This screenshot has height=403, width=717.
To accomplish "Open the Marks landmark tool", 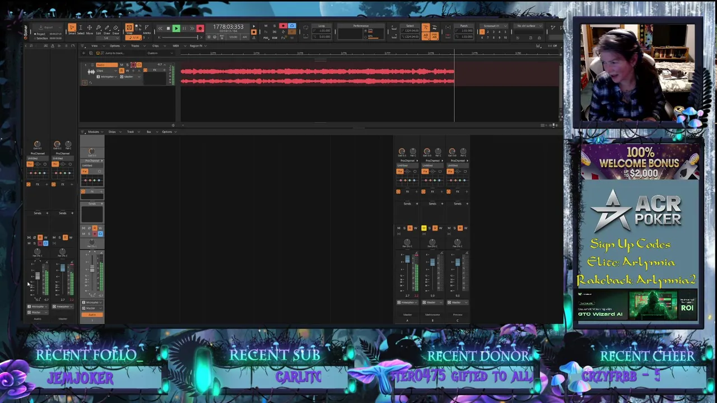I will tap(147, 28).
